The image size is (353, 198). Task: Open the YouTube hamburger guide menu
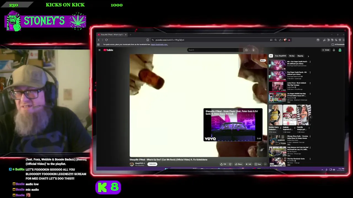pyautogui.click(x=100, y=50)
